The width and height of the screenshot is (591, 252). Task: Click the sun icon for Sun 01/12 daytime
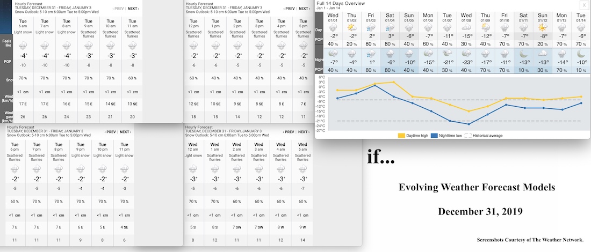(x=543, y=27)
